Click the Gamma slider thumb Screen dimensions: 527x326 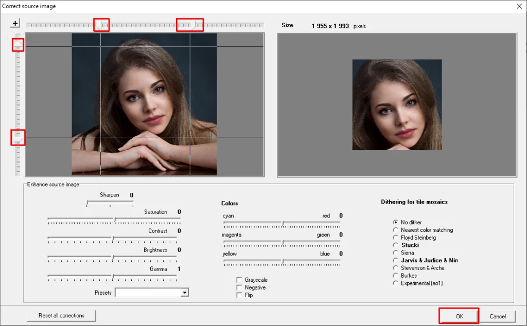113,277
